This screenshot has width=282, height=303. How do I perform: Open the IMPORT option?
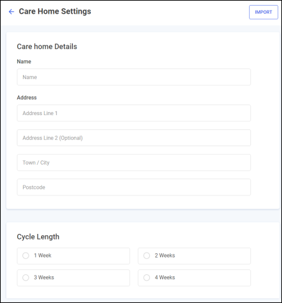tap(263, 12)
